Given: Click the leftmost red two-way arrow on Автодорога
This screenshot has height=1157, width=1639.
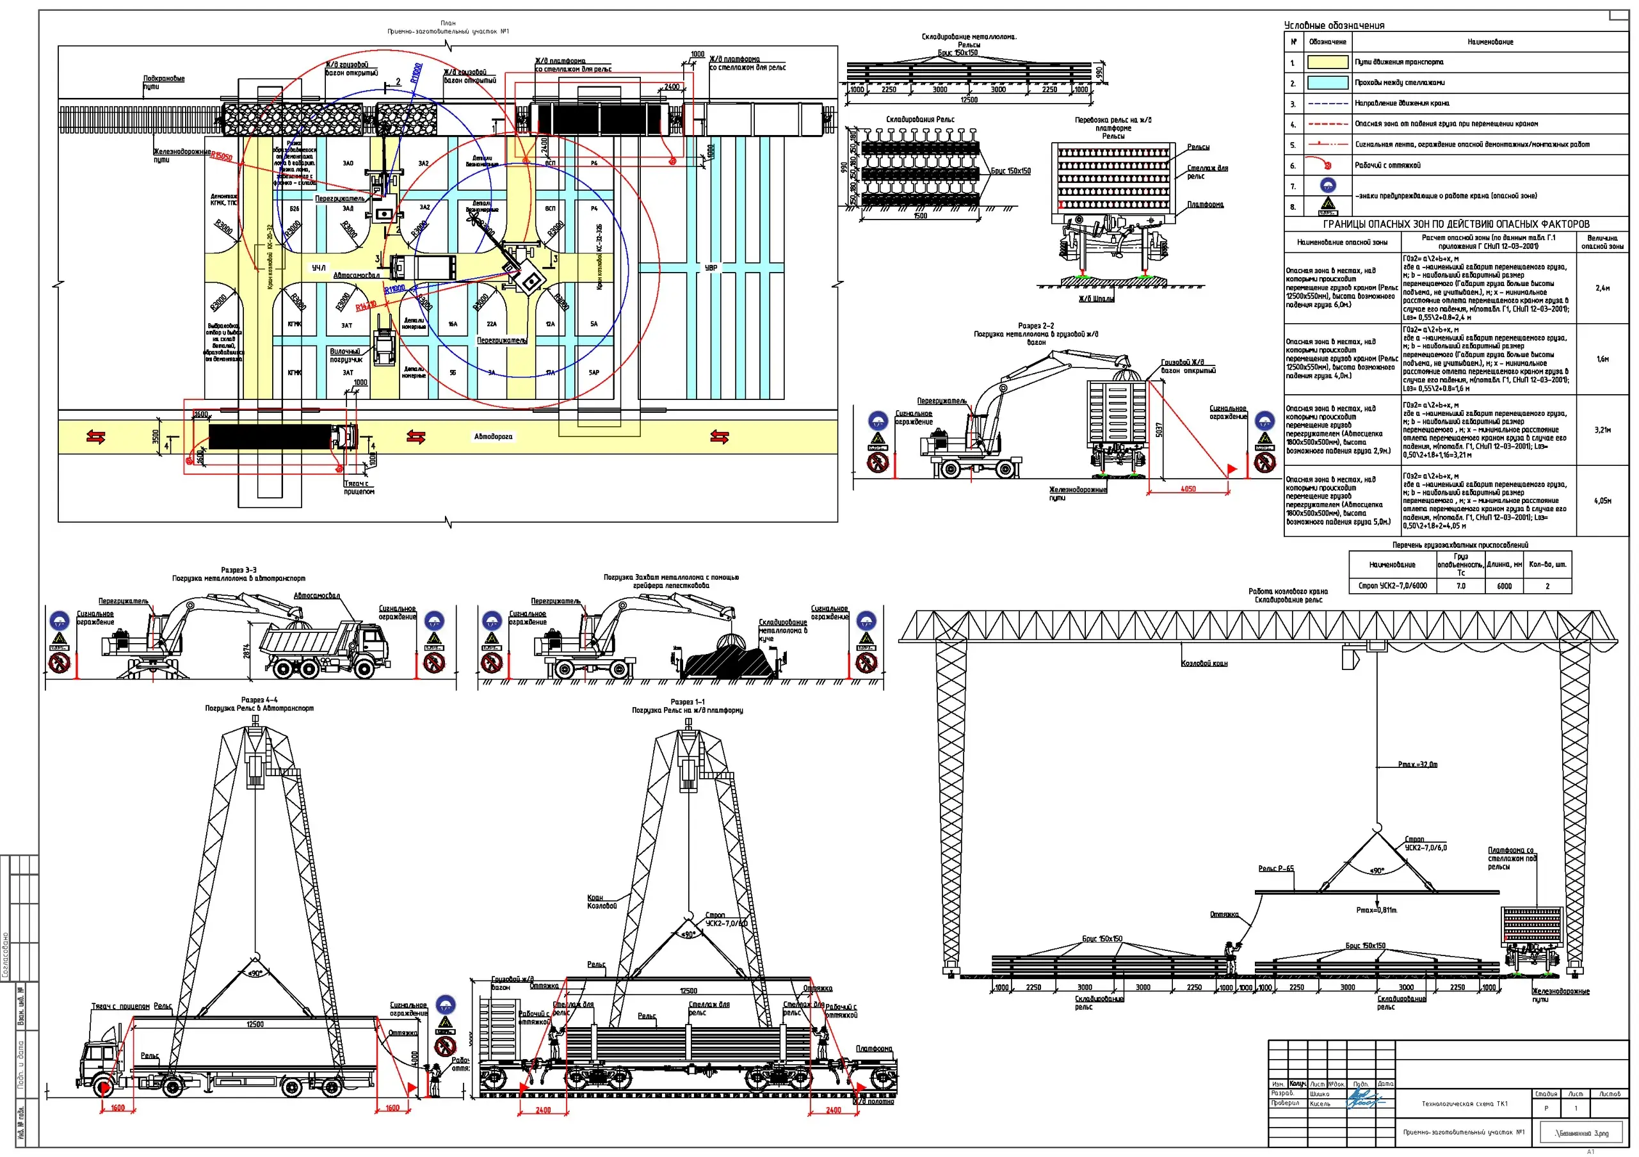Looking at the screenshot, I should (x=95, y=436).
